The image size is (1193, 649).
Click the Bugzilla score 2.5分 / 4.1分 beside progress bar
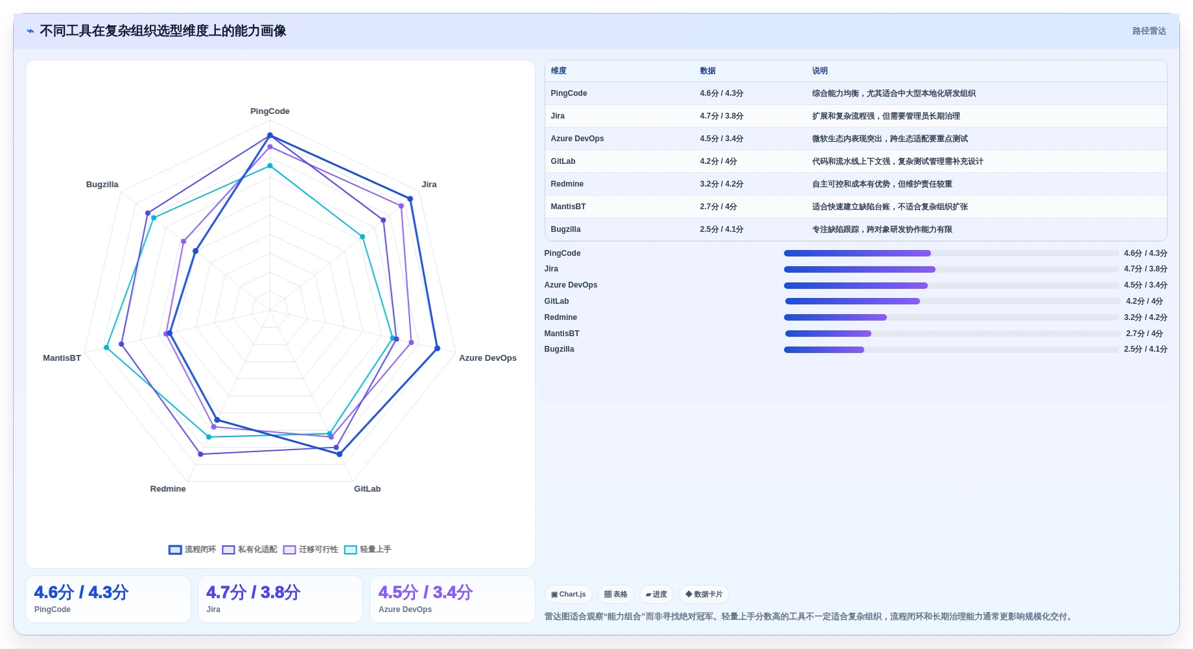click(x=1146, y=349)
